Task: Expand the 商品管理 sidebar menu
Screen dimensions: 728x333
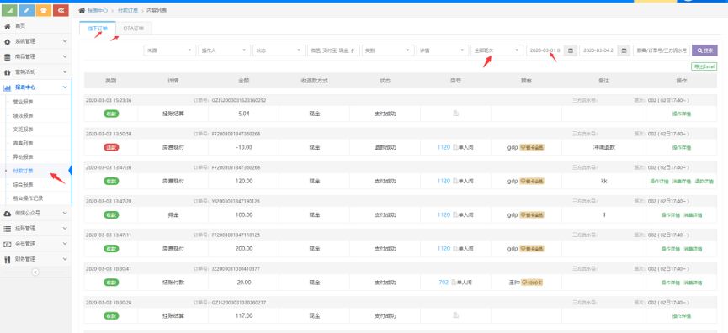Action: pos(65,56)
